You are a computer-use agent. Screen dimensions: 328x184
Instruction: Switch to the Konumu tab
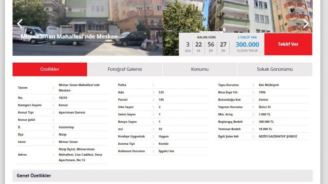click(200, 69)
